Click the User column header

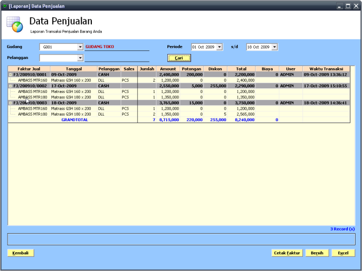point(291,69)
